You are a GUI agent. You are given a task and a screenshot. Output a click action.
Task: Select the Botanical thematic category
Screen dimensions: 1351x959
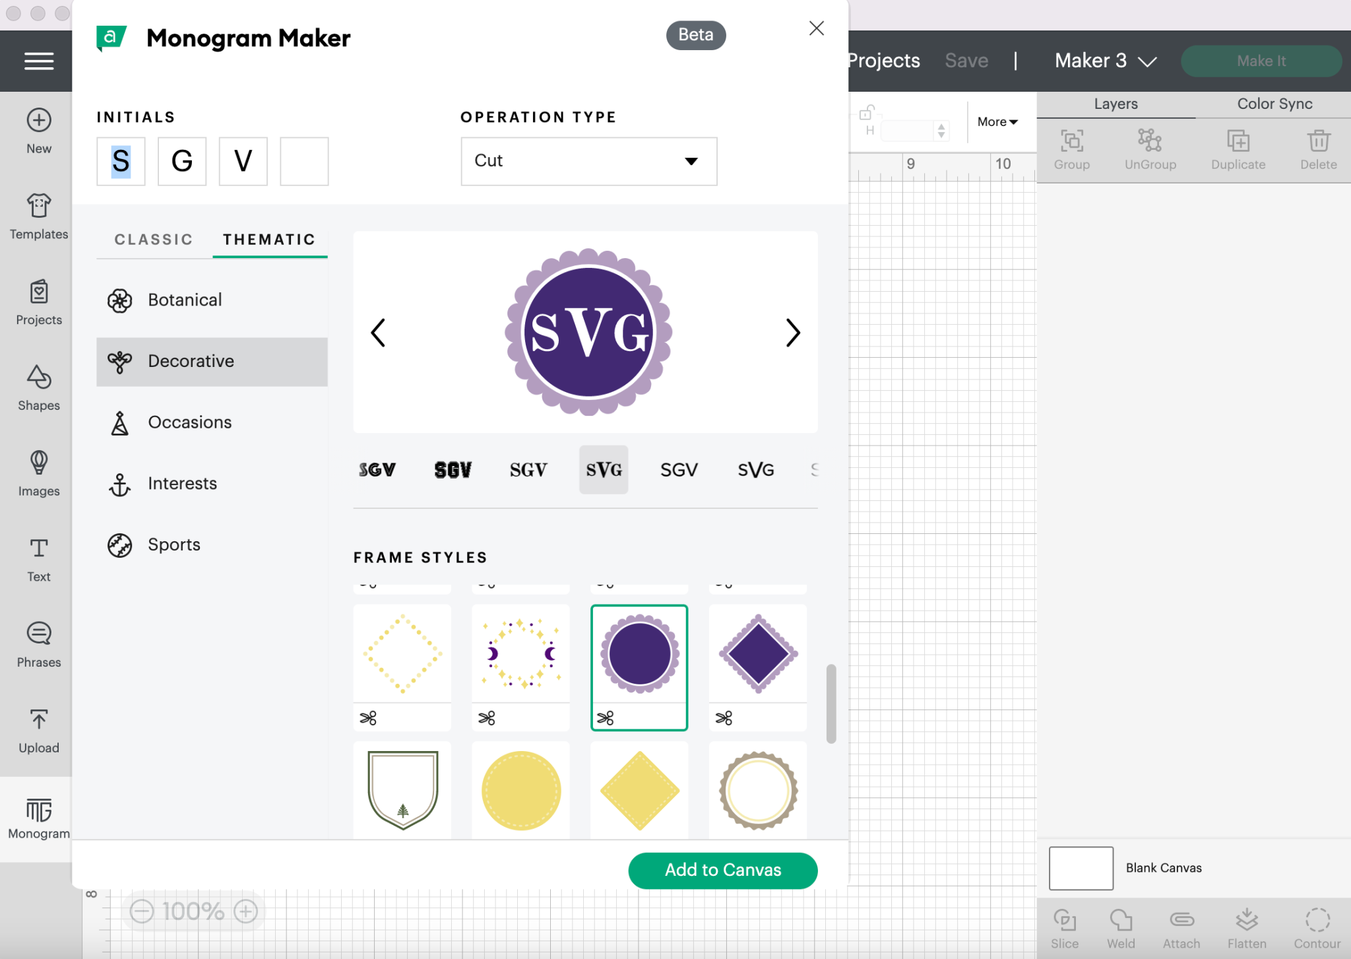point(185,300)
